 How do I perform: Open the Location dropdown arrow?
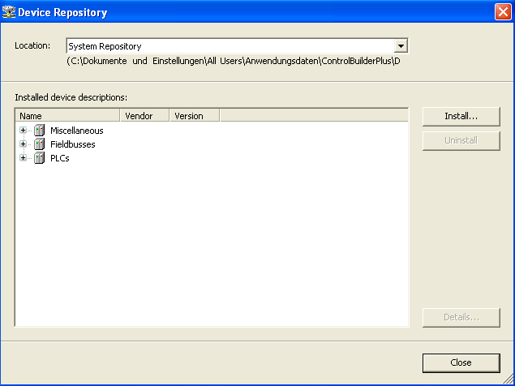tap(400, 46)
